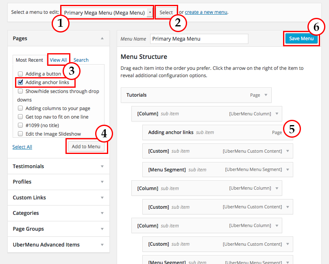Open the select-a-menu dropdown
Viewport: 329px width, 264px height.
(107, 13)
